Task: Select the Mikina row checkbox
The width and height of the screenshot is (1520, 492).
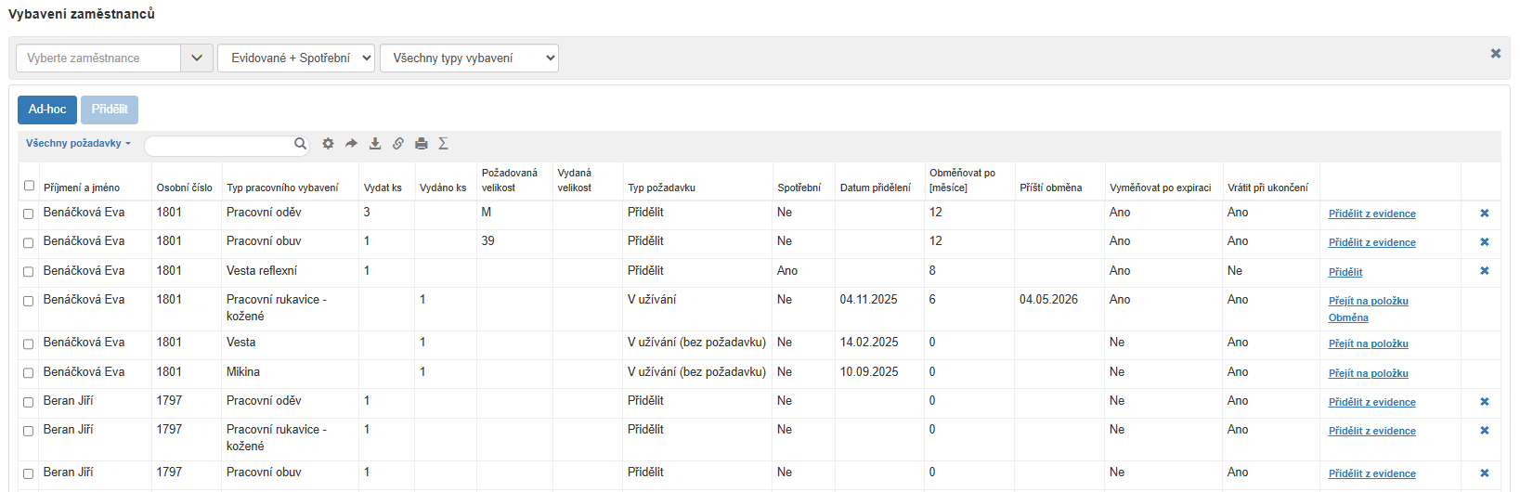Action: click(x=29, y=373)
